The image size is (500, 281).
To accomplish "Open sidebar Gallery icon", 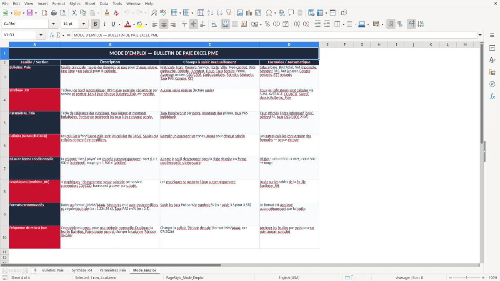I will (x=492, y=72).
